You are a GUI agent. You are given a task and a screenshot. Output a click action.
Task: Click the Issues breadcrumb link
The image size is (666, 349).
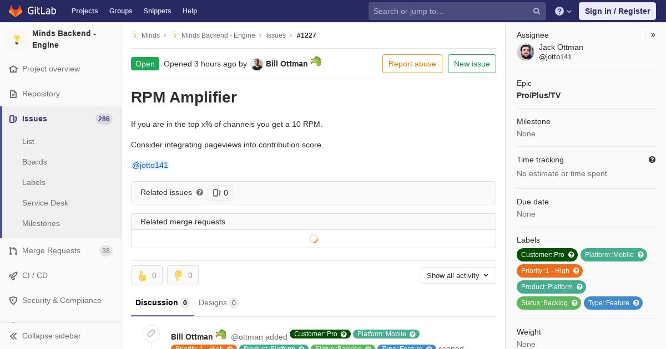coord(276,35)
